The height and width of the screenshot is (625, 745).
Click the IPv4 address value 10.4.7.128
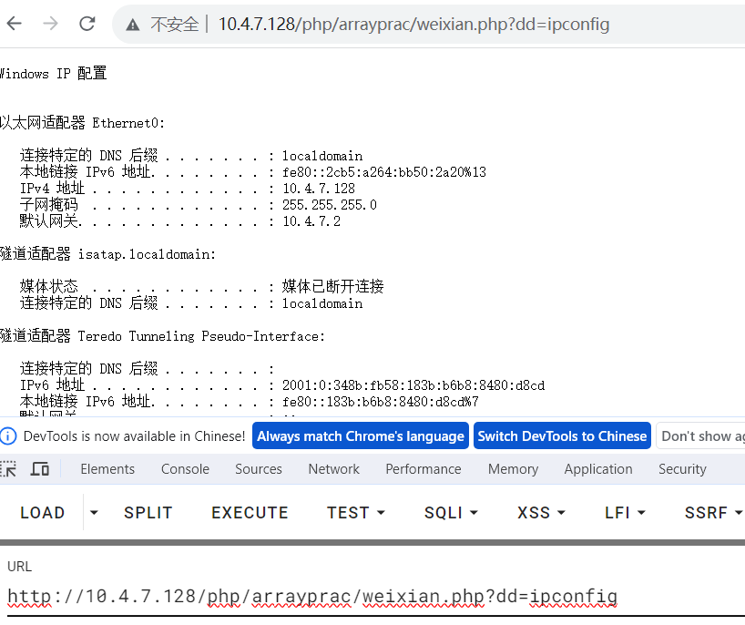coord(319,189)
